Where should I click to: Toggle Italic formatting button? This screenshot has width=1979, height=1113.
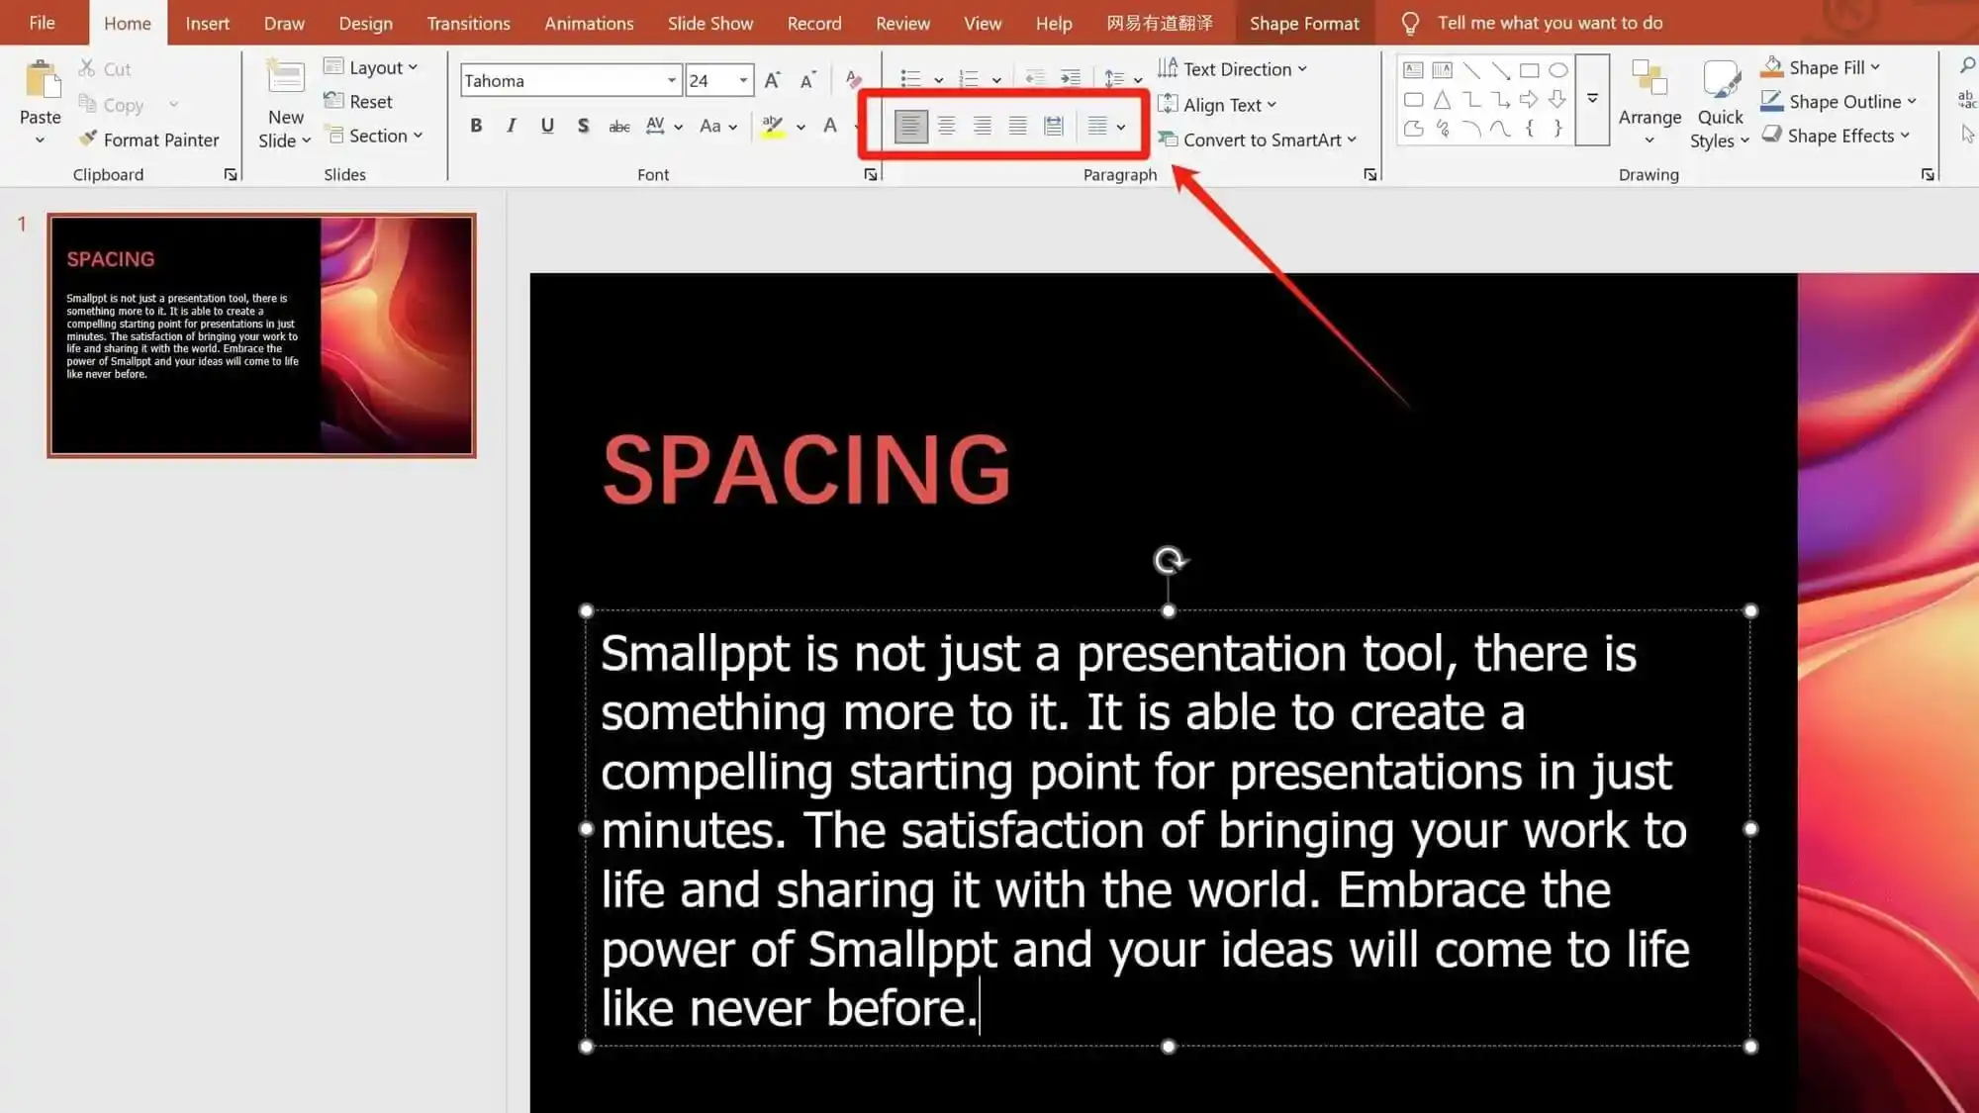511,126
